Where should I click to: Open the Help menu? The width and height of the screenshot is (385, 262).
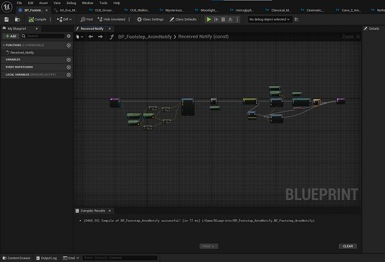117,3
